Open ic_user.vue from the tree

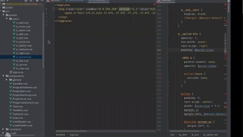pos(22,68)
